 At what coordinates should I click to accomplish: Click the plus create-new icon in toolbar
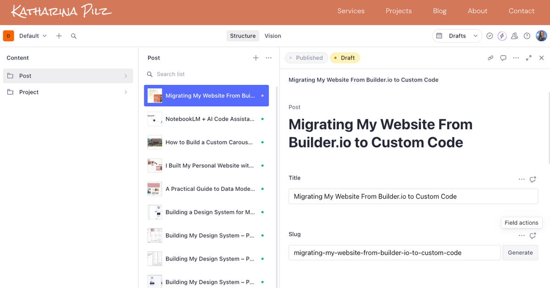point(59,36)
